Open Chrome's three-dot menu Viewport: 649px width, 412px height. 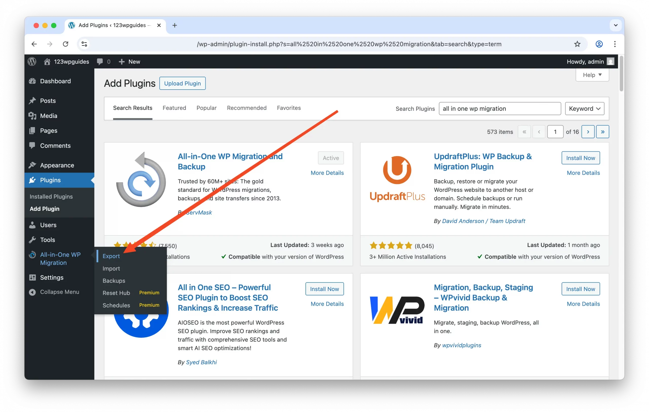click(x=615, y=44)
